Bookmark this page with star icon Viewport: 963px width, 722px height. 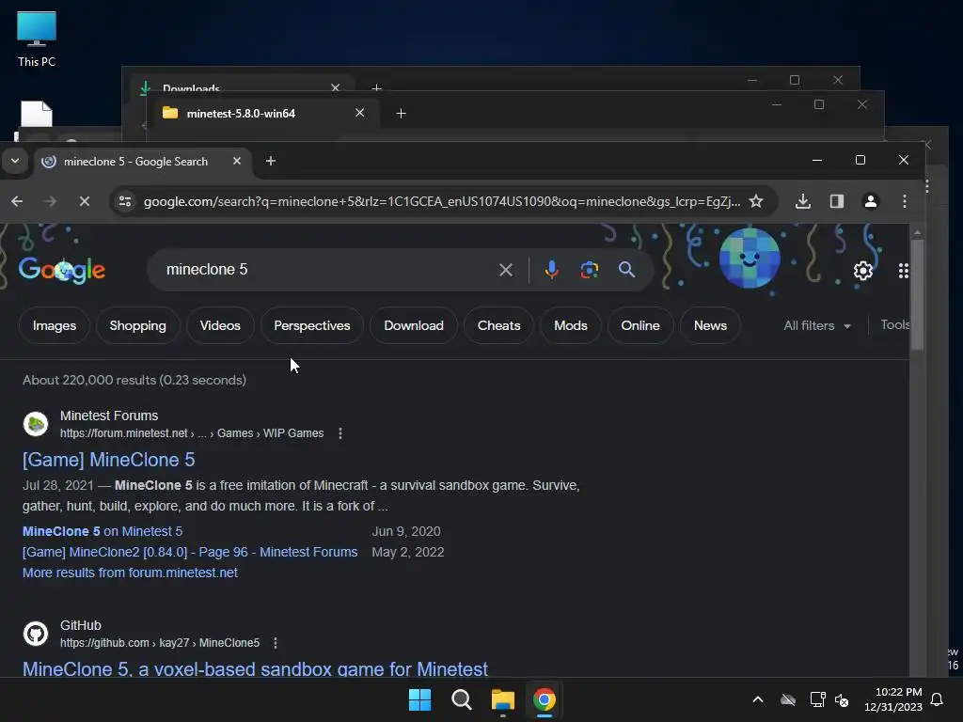tap(756, 201)
